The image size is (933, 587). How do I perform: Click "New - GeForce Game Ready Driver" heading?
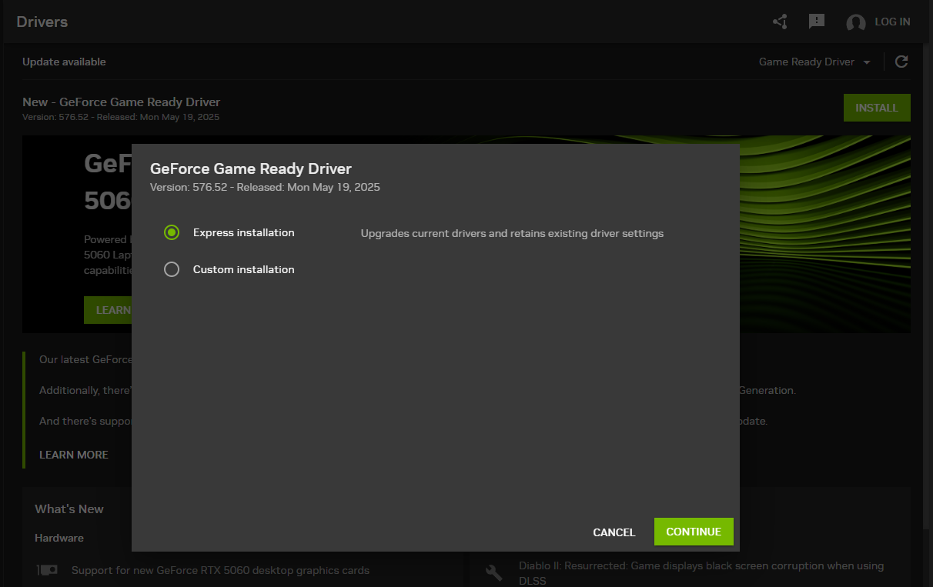(x=122, y=102)
